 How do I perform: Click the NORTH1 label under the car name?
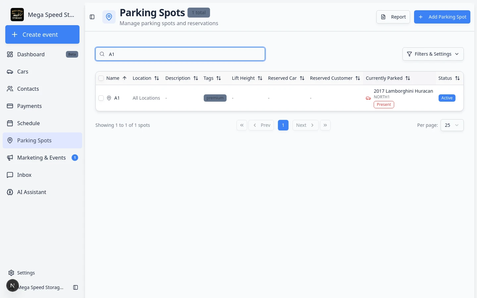click(382, 97)
